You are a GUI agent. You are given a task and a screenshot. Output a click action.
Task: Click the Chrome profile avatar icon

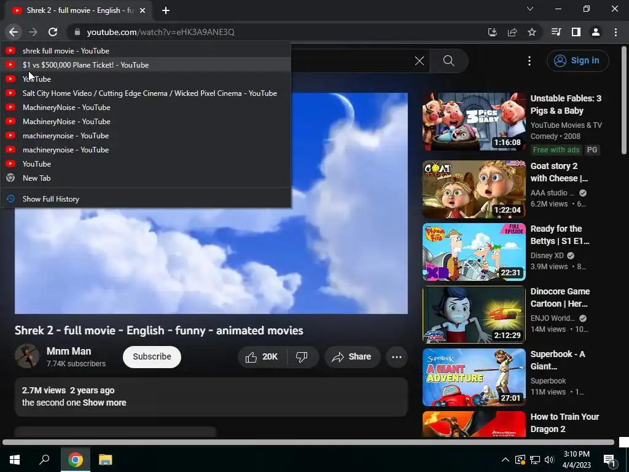pos(596,32)
